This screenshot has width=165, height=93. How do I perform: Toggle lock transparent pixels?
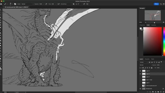click(x=143, y=68)
